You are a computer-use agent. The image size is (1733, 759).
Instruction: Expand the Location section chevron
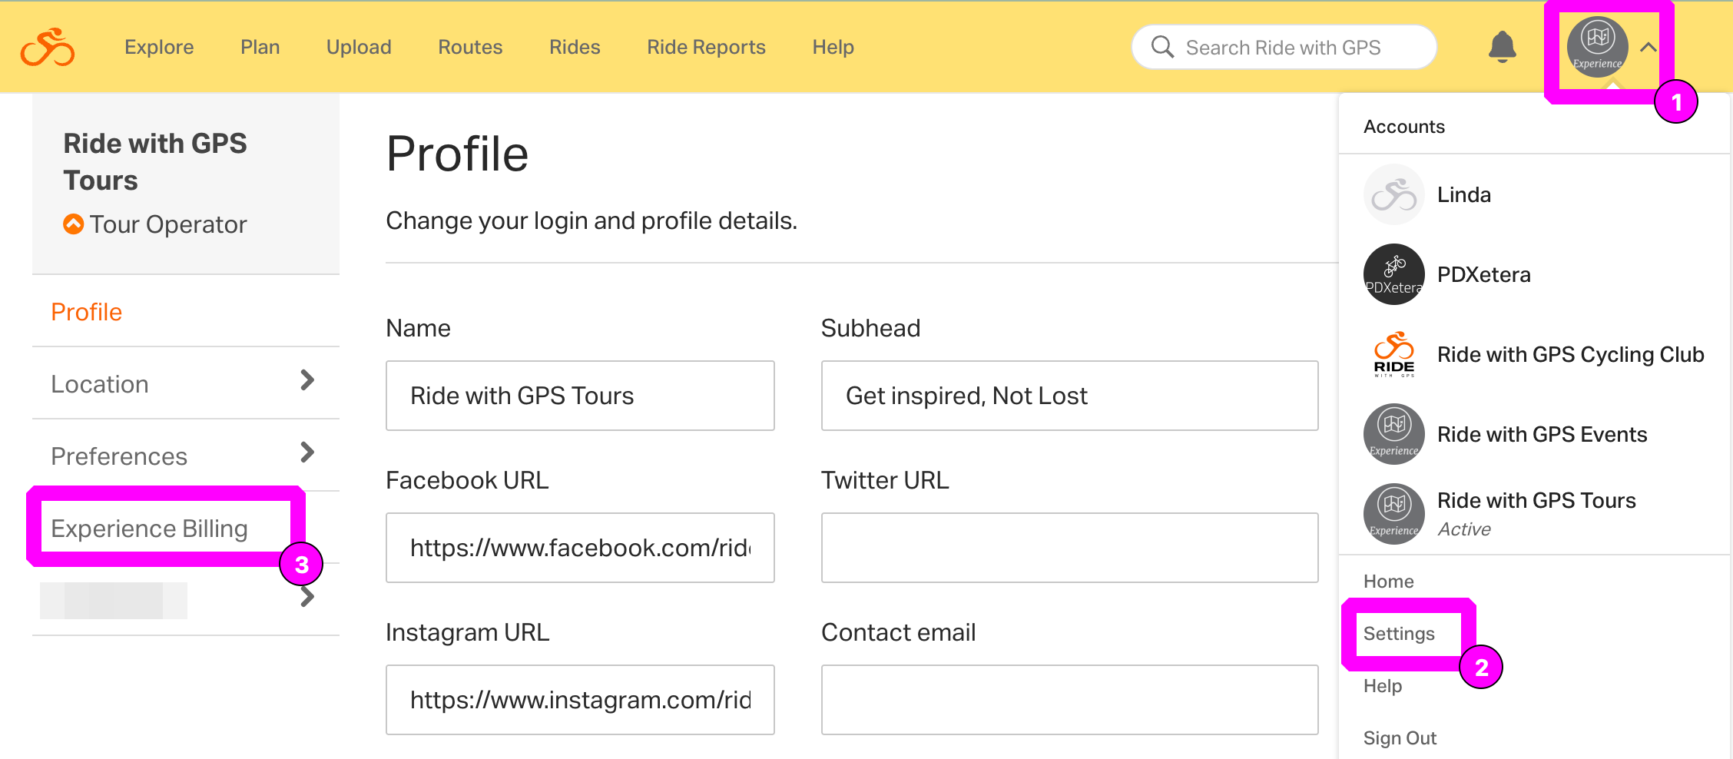click(x=307, y=380)
